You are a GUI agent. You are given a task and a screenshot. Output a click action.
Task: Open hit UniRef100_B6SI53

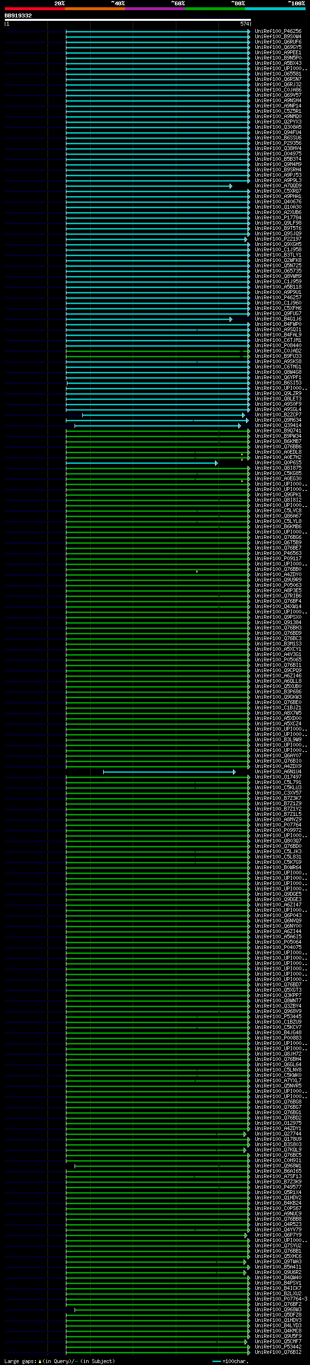coord(278,383)
